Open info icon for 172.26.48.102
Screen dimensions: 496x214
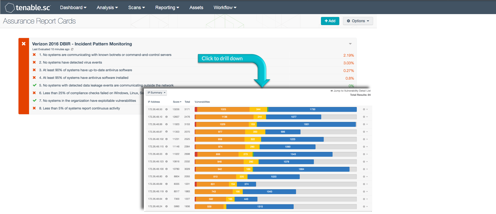166,139
